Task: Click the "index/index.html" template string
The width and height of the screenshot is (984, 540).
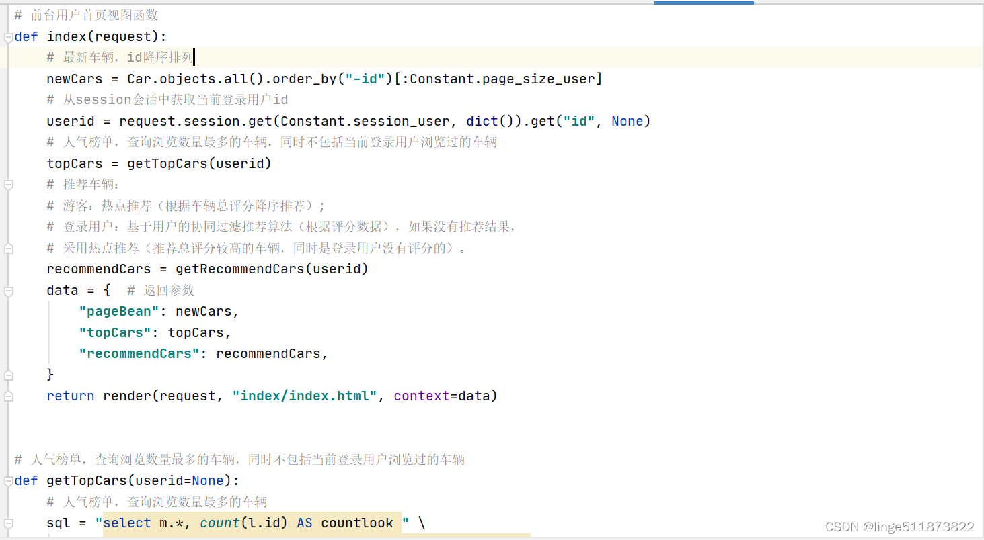Action: click(x=305, y=396)
